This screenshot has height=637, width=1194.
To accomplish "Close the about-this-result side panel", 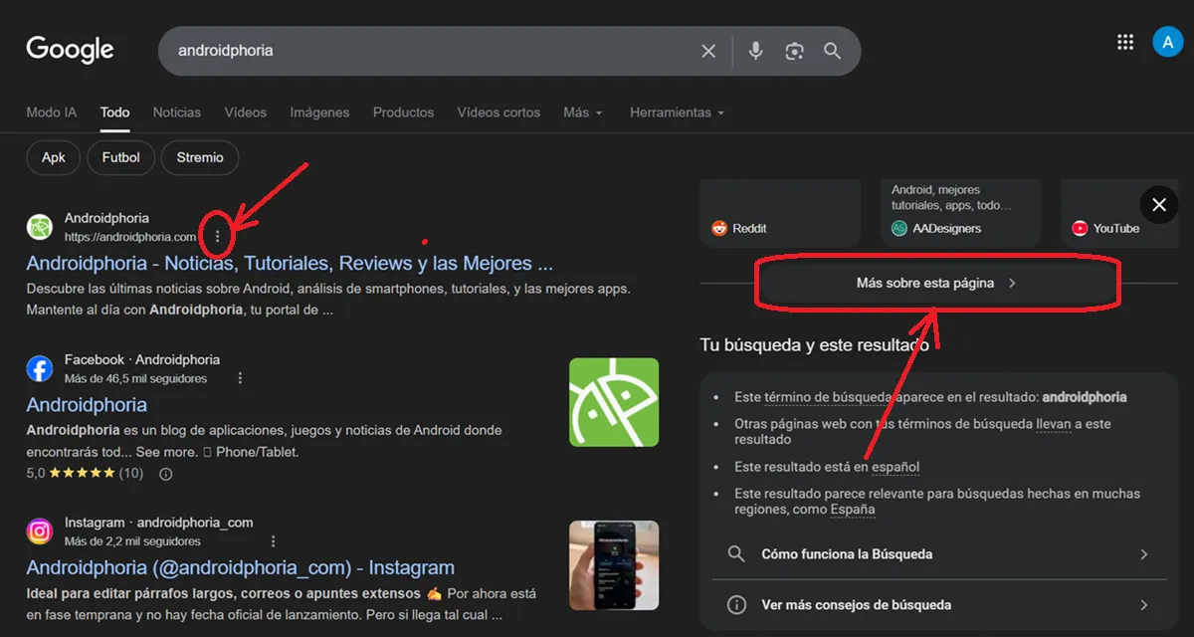I will [x=1158, y=205].
